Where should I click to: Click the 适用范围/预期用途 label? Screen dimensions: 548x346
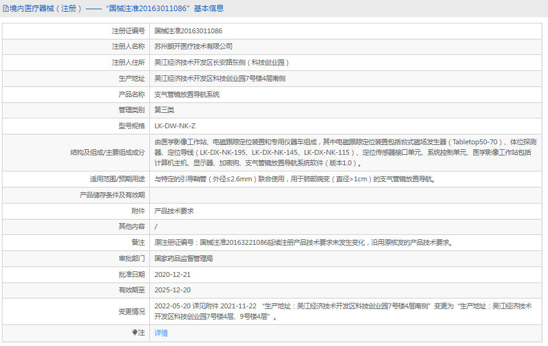click(x=117, y=179)
